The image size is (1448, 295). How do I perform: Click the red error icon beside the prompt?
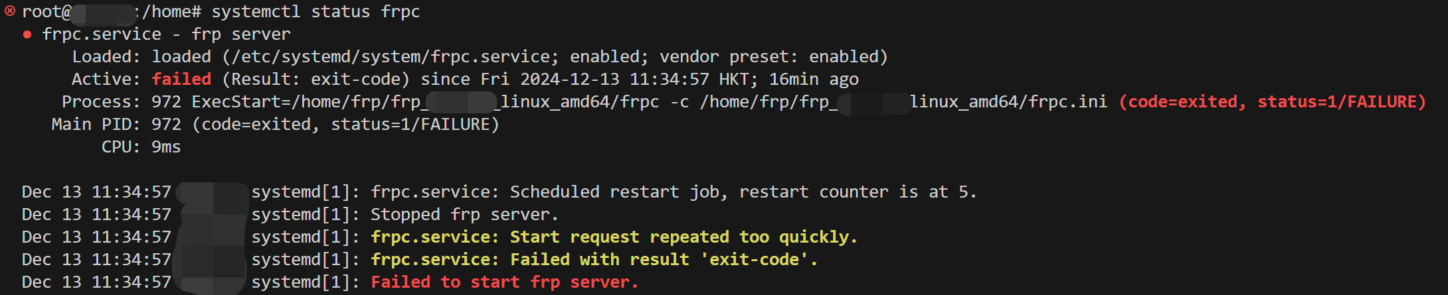[x=10, y=11]
